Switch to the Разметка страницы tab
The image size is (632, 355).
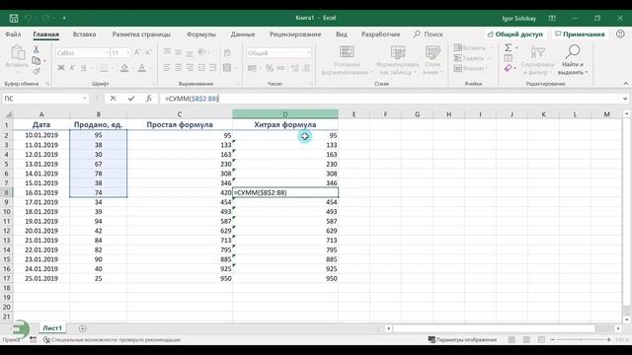coord(141,35)
